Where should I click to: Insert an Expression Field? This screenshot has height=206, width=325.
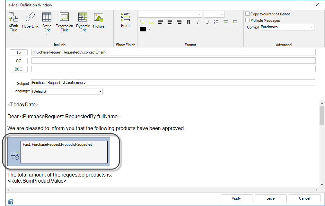[64, 22]
